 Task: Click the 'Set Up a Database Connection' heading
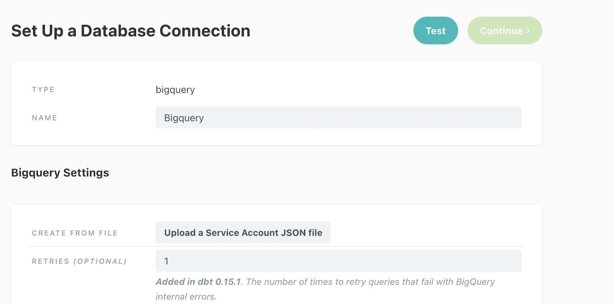coord(131,31)
